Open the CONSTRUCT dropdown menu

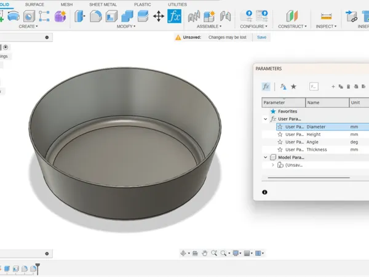point(292,26)
